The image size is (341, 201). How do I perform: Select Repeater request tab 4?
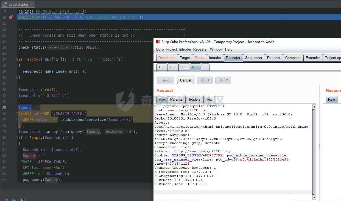pyautogui.click(x=195, y=67)
